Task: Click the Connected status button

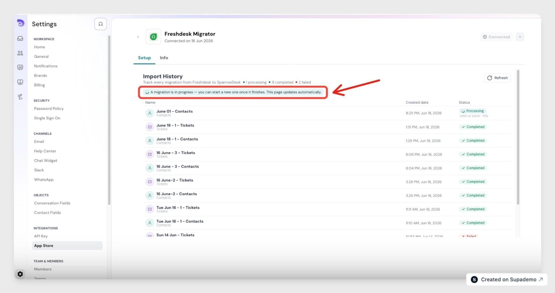Action: (x=497, y=37)
